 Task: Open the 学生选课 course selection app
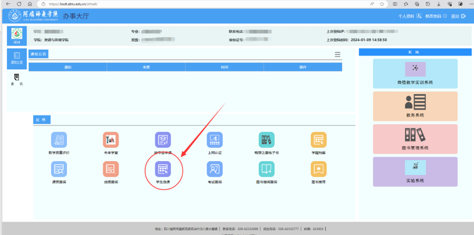163,169
